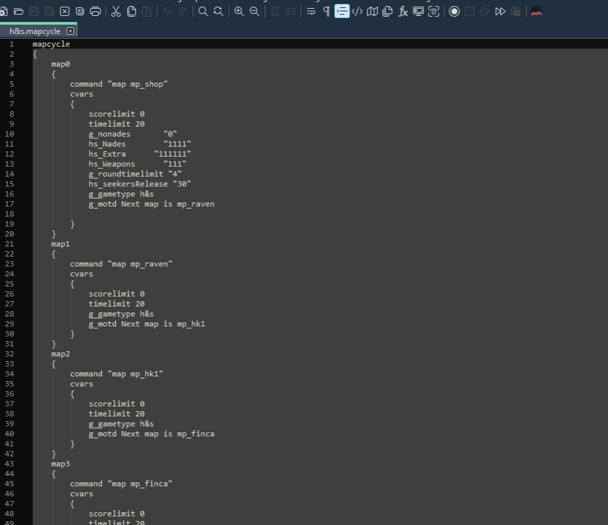
Task: Click the 'map3' block name
Action: tap(61, 464)
